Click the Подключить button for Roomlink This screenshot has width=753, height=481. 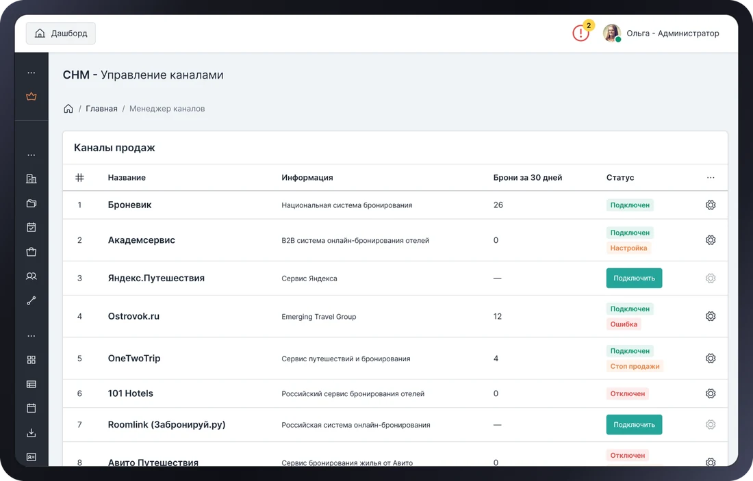(634, 424)
